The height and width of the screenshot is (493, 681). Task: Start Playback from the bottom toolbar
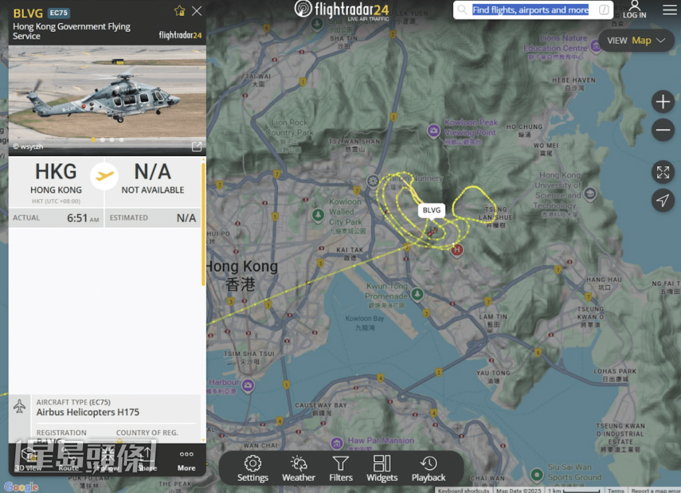pyautogui.click(x=428, y=468)
